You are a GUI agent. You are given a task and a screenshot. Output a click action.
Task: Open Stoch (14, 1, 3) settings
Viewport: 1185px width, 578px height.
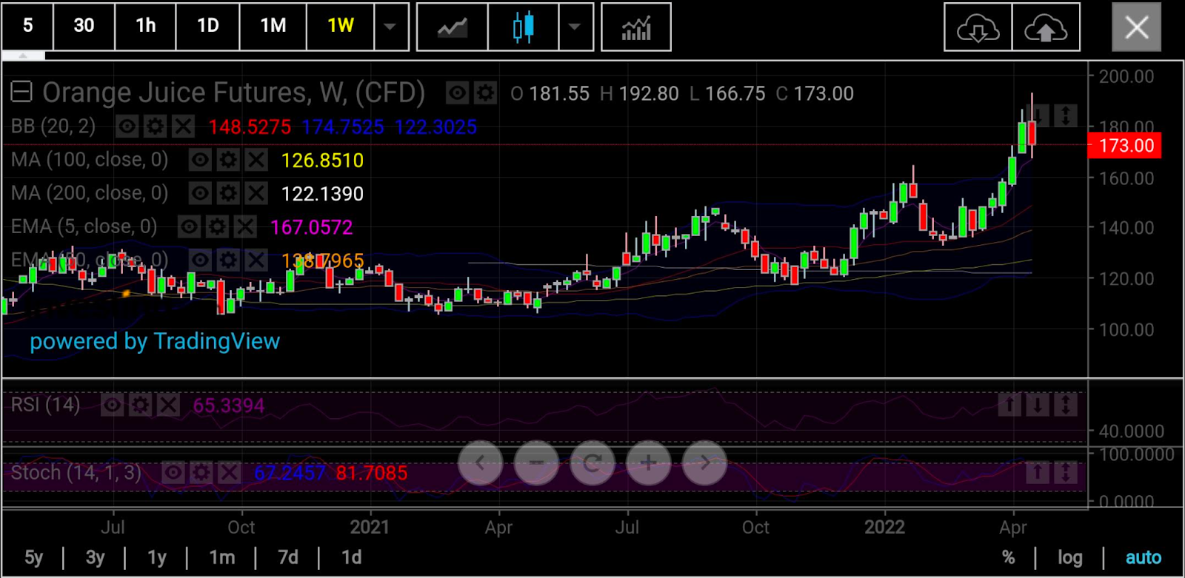(201, 472)
